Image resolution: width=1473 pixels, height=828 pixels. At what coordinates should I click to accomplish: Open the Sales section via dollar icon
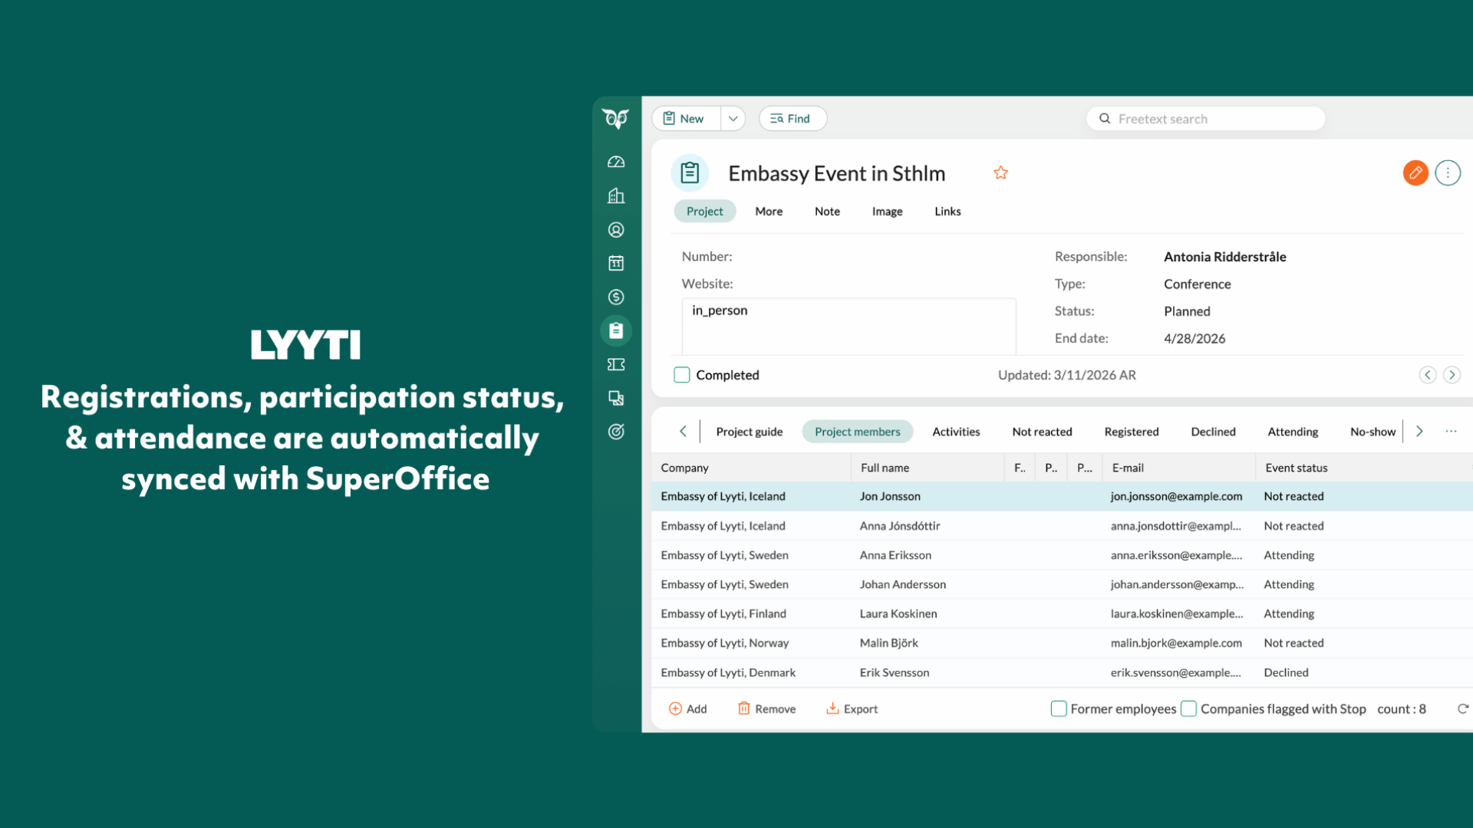pyautogui.click(x=616, y=297)
